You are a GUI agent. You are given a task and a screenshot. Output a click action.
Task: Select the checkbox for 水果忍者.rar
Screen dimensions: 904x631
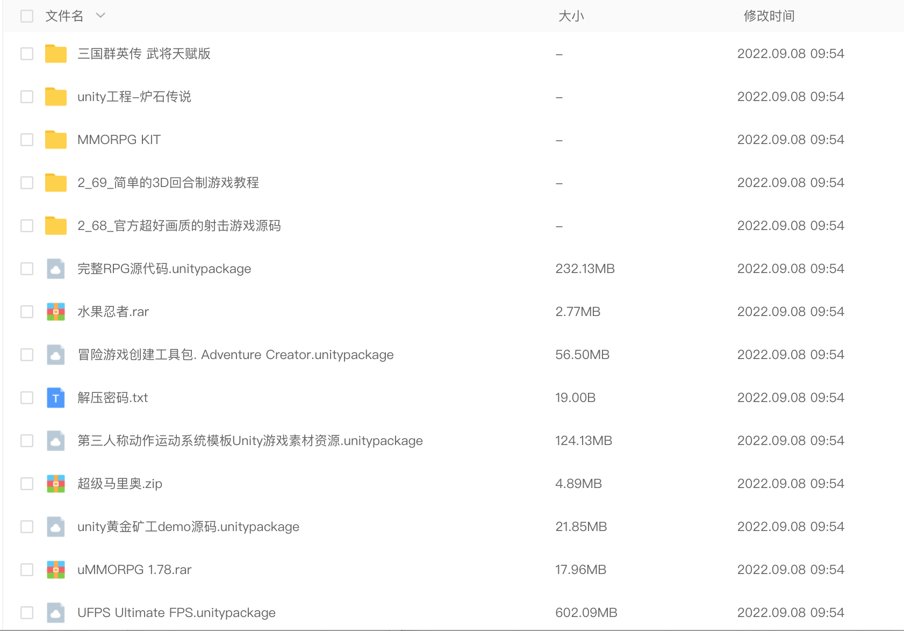click(26, 311)
